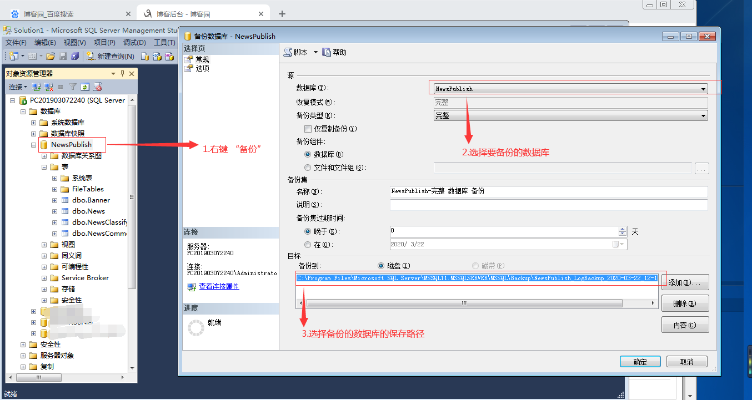This screenshot has width=752, height=400.
Task: Select the FileTables folder
Action: pos(88,189)
